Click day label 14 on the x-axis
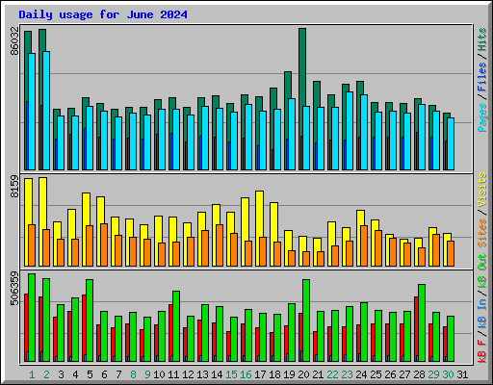Viewport: 493px width, 385px height. (x=217, y=374)
